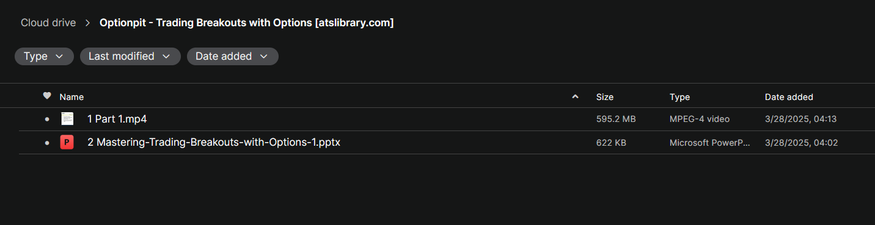The image size is (875, 225).
Task: Click the red PowerPoint file icon
Action: click(67, 143)
